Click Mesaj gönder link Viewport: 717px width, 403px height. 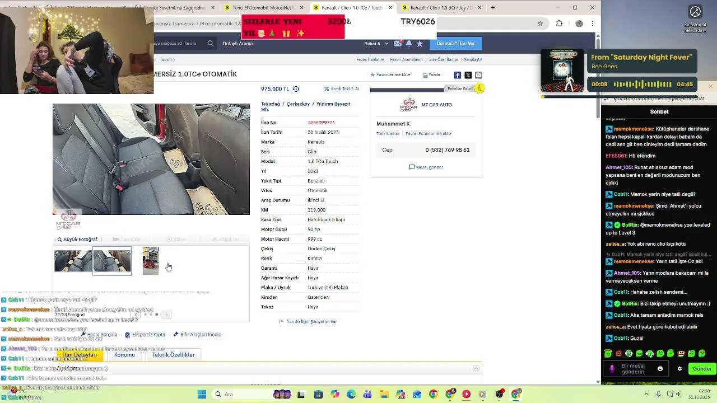[426, 167]
